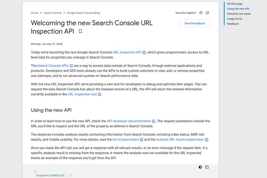
Task: Bookmark this article with the bookmark icon
Action: pyautogui.click(x=80, y=31)
